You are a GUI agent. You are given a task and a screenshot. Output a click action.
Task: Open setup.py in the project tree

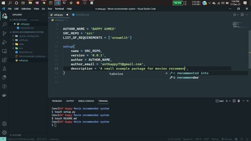pyautogui.click(x=24, y=60)
